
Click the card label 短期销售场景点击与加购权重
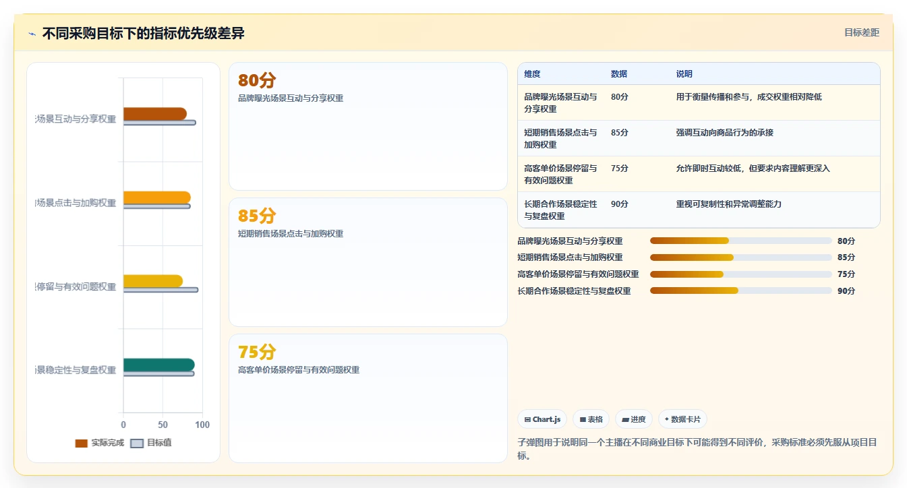click(291, 234)
